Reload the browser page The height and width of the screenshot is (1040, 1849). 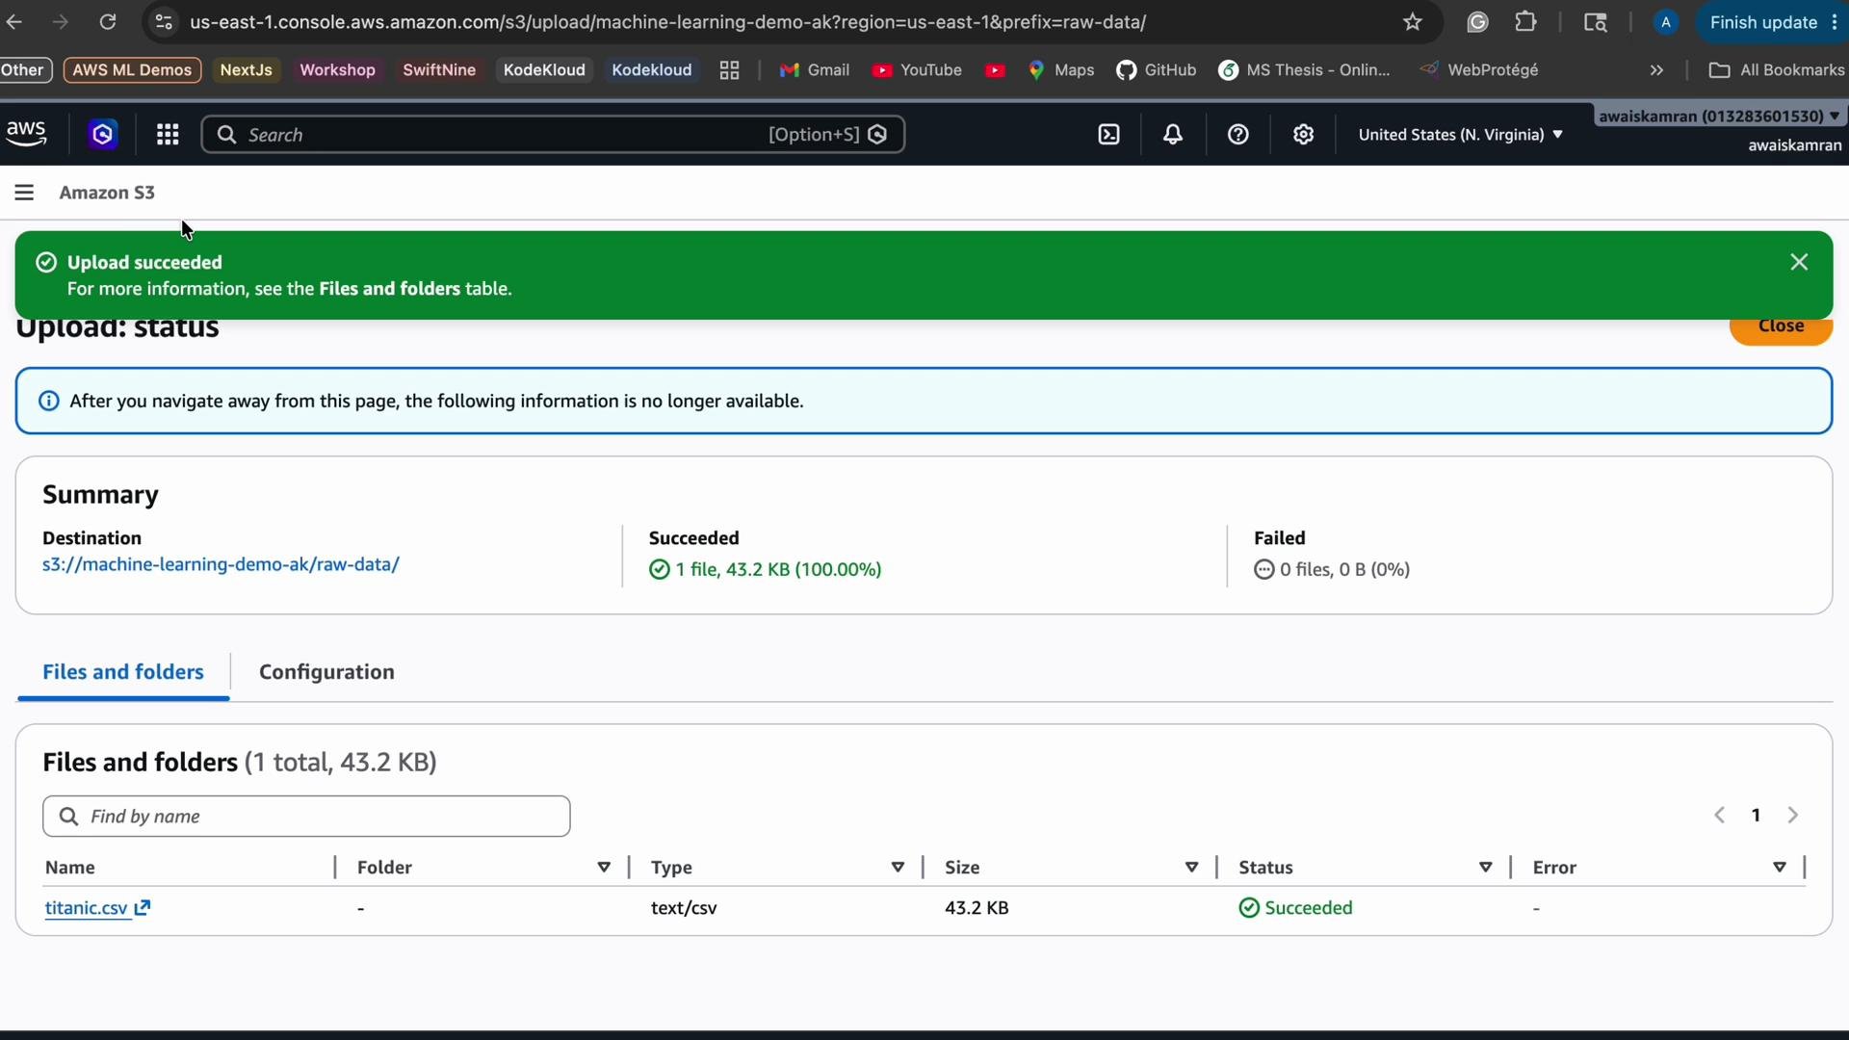108,21
